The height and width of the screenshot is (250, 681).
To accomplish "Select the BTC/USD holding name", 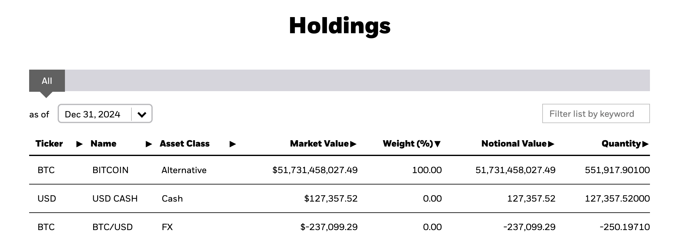I will point(112,227).
